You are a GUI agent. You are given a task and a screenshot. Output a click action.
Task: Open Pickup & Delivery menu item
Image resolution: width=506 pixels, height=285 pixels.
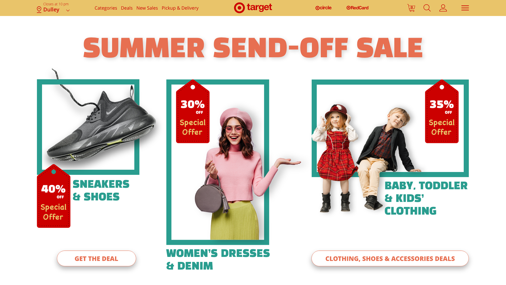pyautogui.click(x=180, y=8)
